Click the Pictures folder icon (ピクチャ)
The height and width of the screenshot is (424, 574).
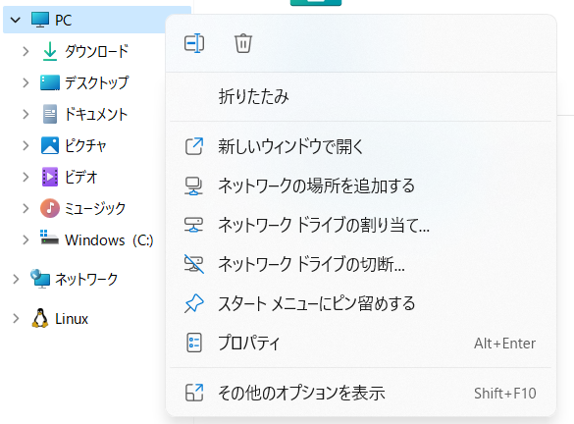click(x=50, y=145)
